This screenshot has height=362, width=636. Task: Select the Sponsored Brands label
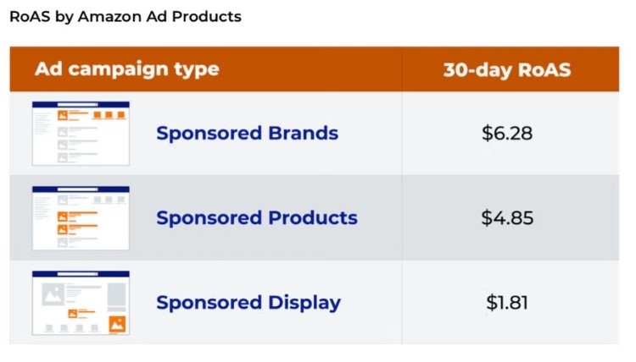247,133
